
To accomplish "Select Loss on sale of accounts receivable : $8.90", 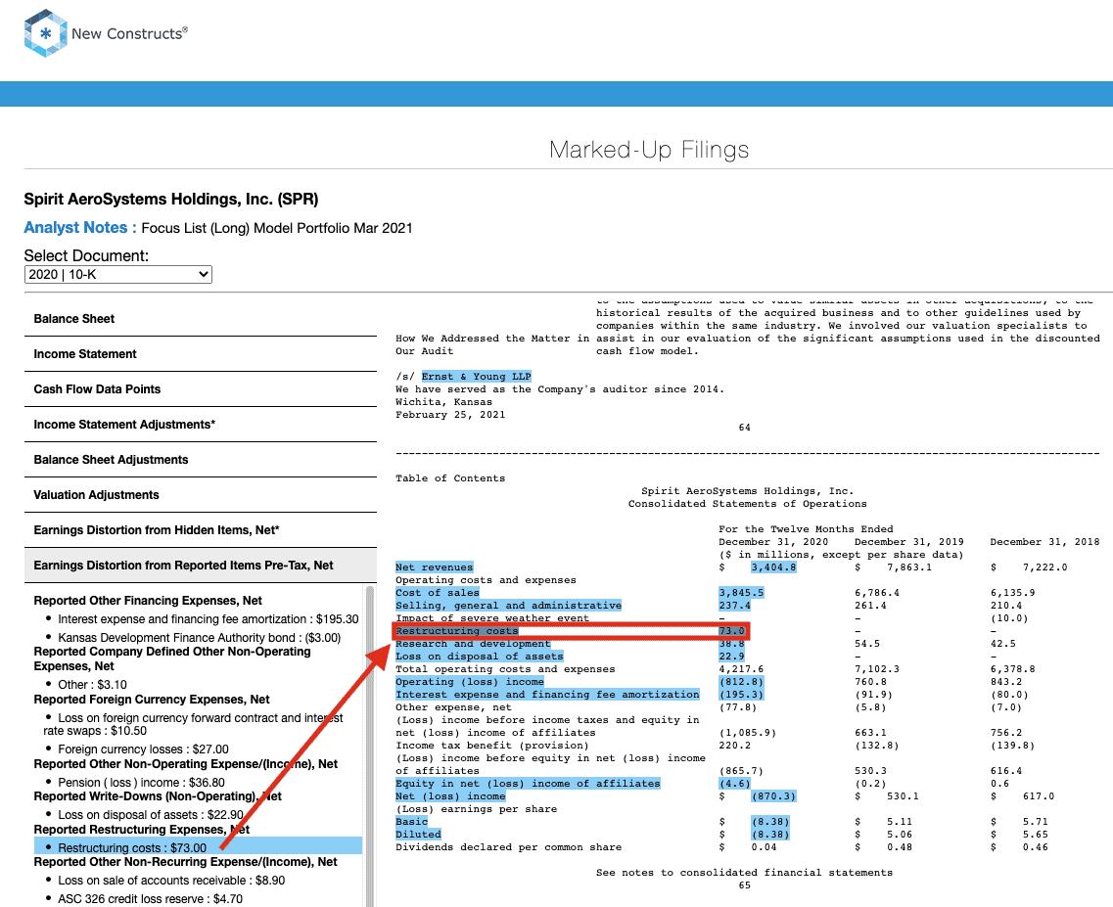I will (171, 881).
